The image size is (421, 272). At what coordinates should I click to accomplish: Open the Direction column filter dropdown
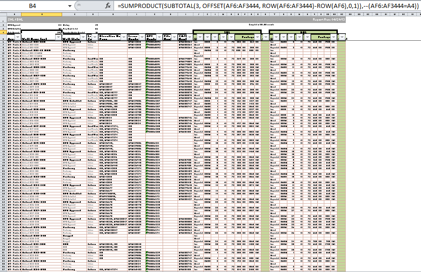coord(124,37)
